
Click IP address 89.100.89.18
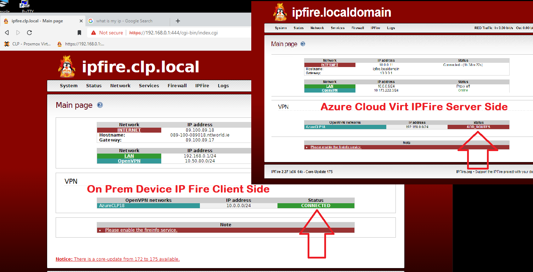pos(200,130)
